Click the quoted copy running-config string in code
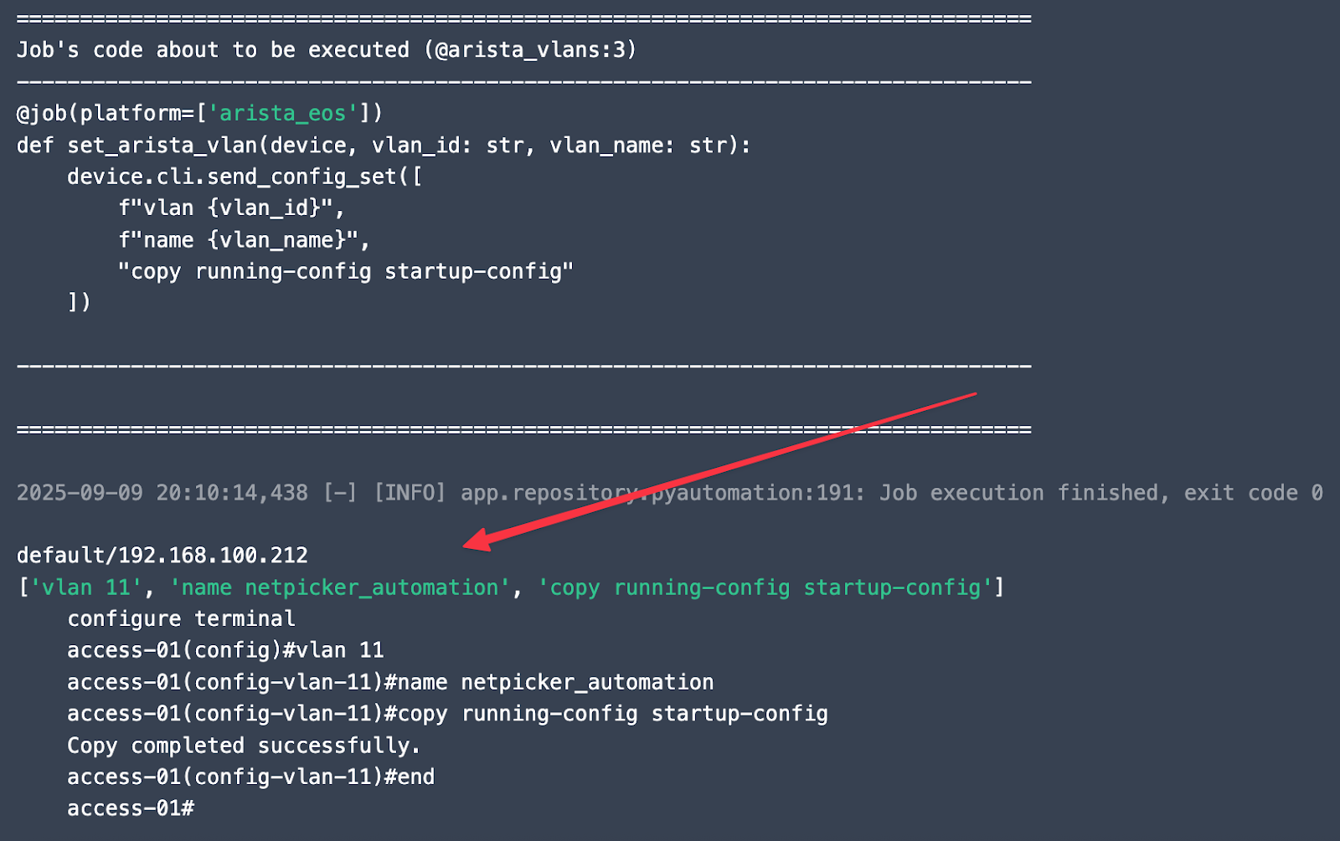Viewport: 1340px width, 841px height. (x=345, y=272)
